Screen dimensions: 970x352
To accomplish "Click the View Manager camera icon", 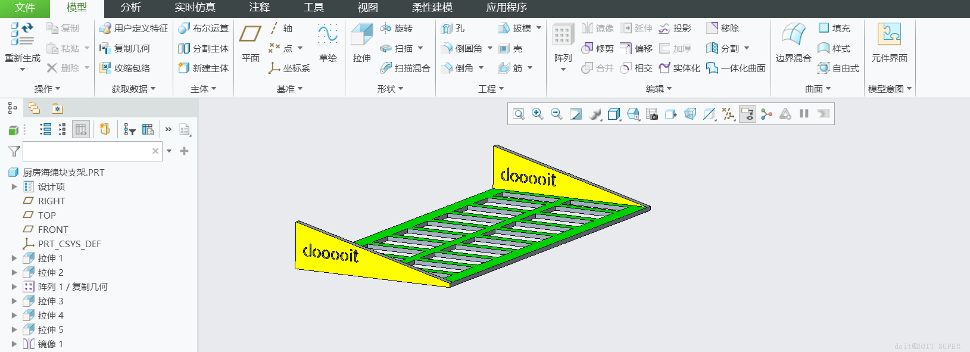I will click(652, 114).
